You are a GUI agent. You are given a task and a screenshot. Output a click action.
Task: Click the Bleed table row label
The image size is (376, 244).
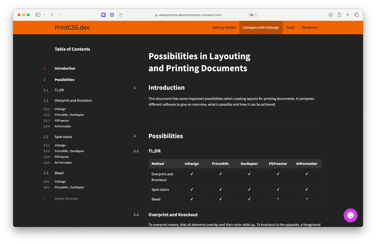coord(156,199)
